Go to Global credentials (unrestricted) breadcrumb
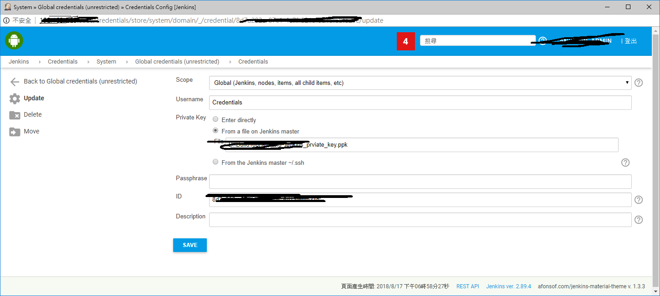This screenshot has height=296, width=660. pos(177,62)
